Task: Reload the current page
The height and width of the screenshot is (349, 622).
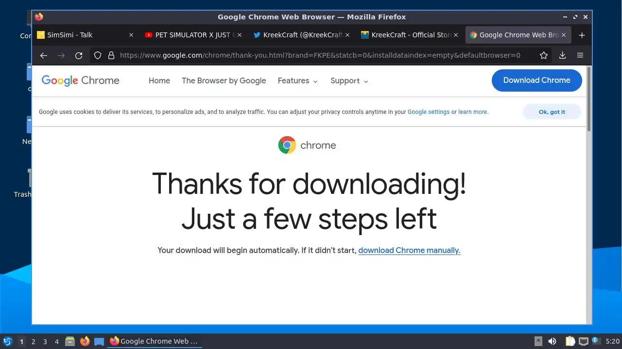Action: click(x=79, y=55)
